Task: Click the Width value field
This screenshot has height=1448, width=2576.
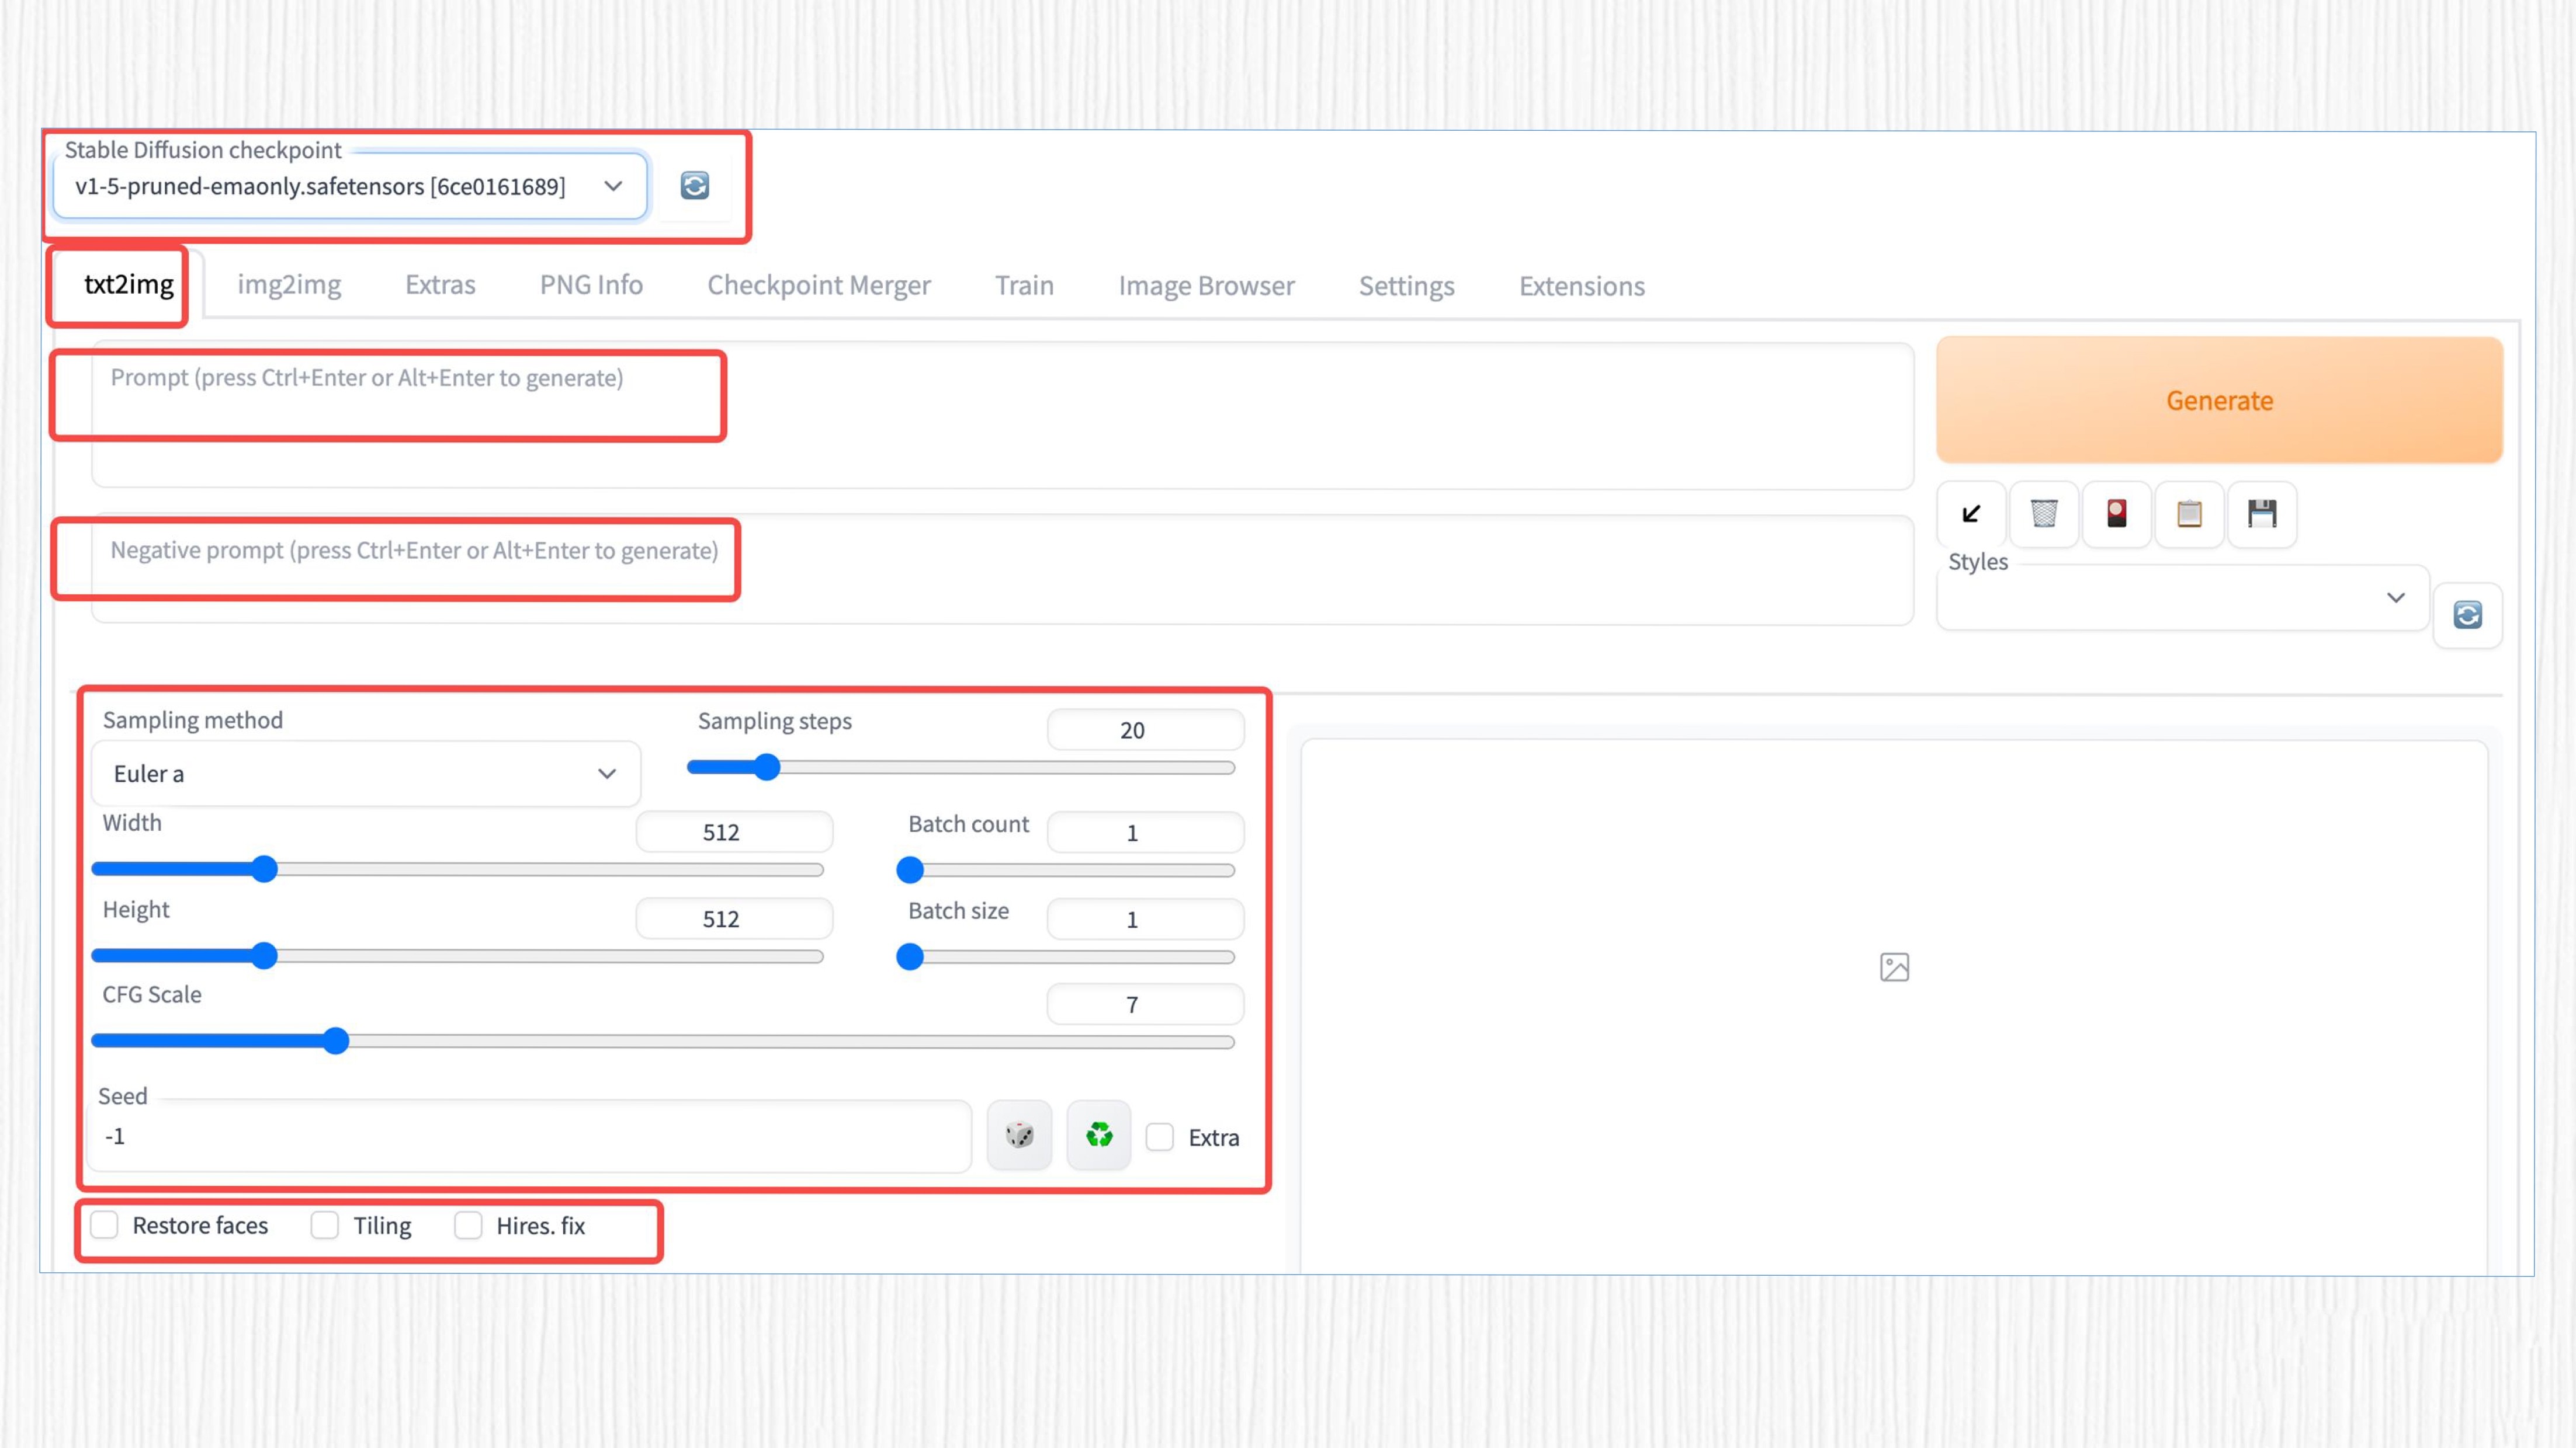Action: tap(734, 833)
